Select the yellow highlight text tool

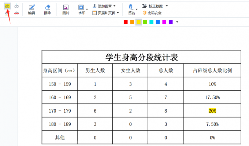pyautogui.click(x=7, y=6)
